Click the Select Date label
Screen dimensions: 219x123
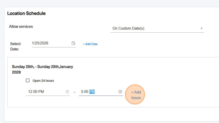point(15,46)
